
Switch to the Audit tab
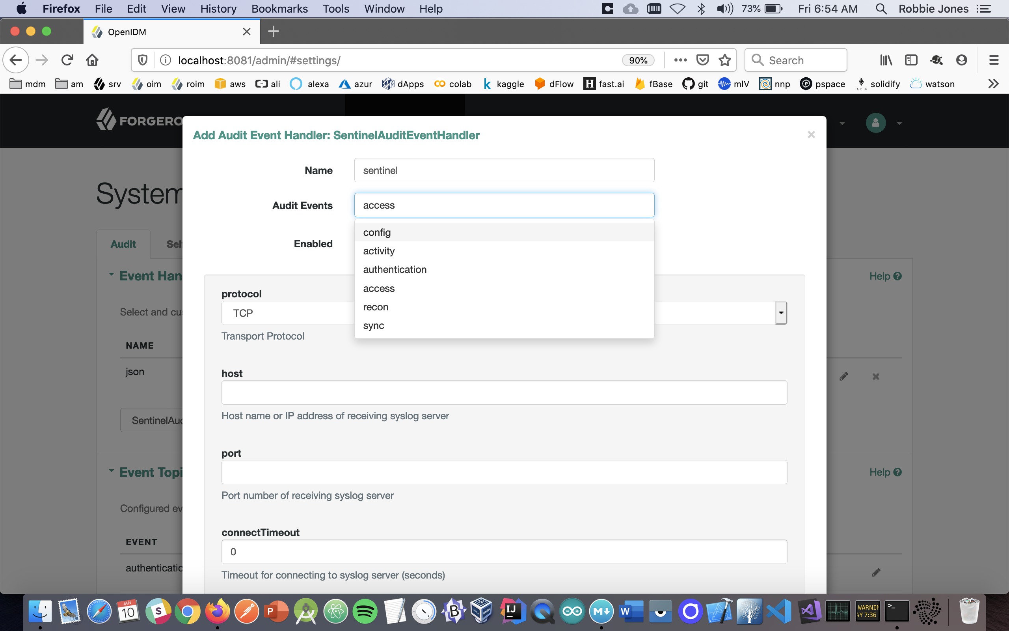(123, 244)
